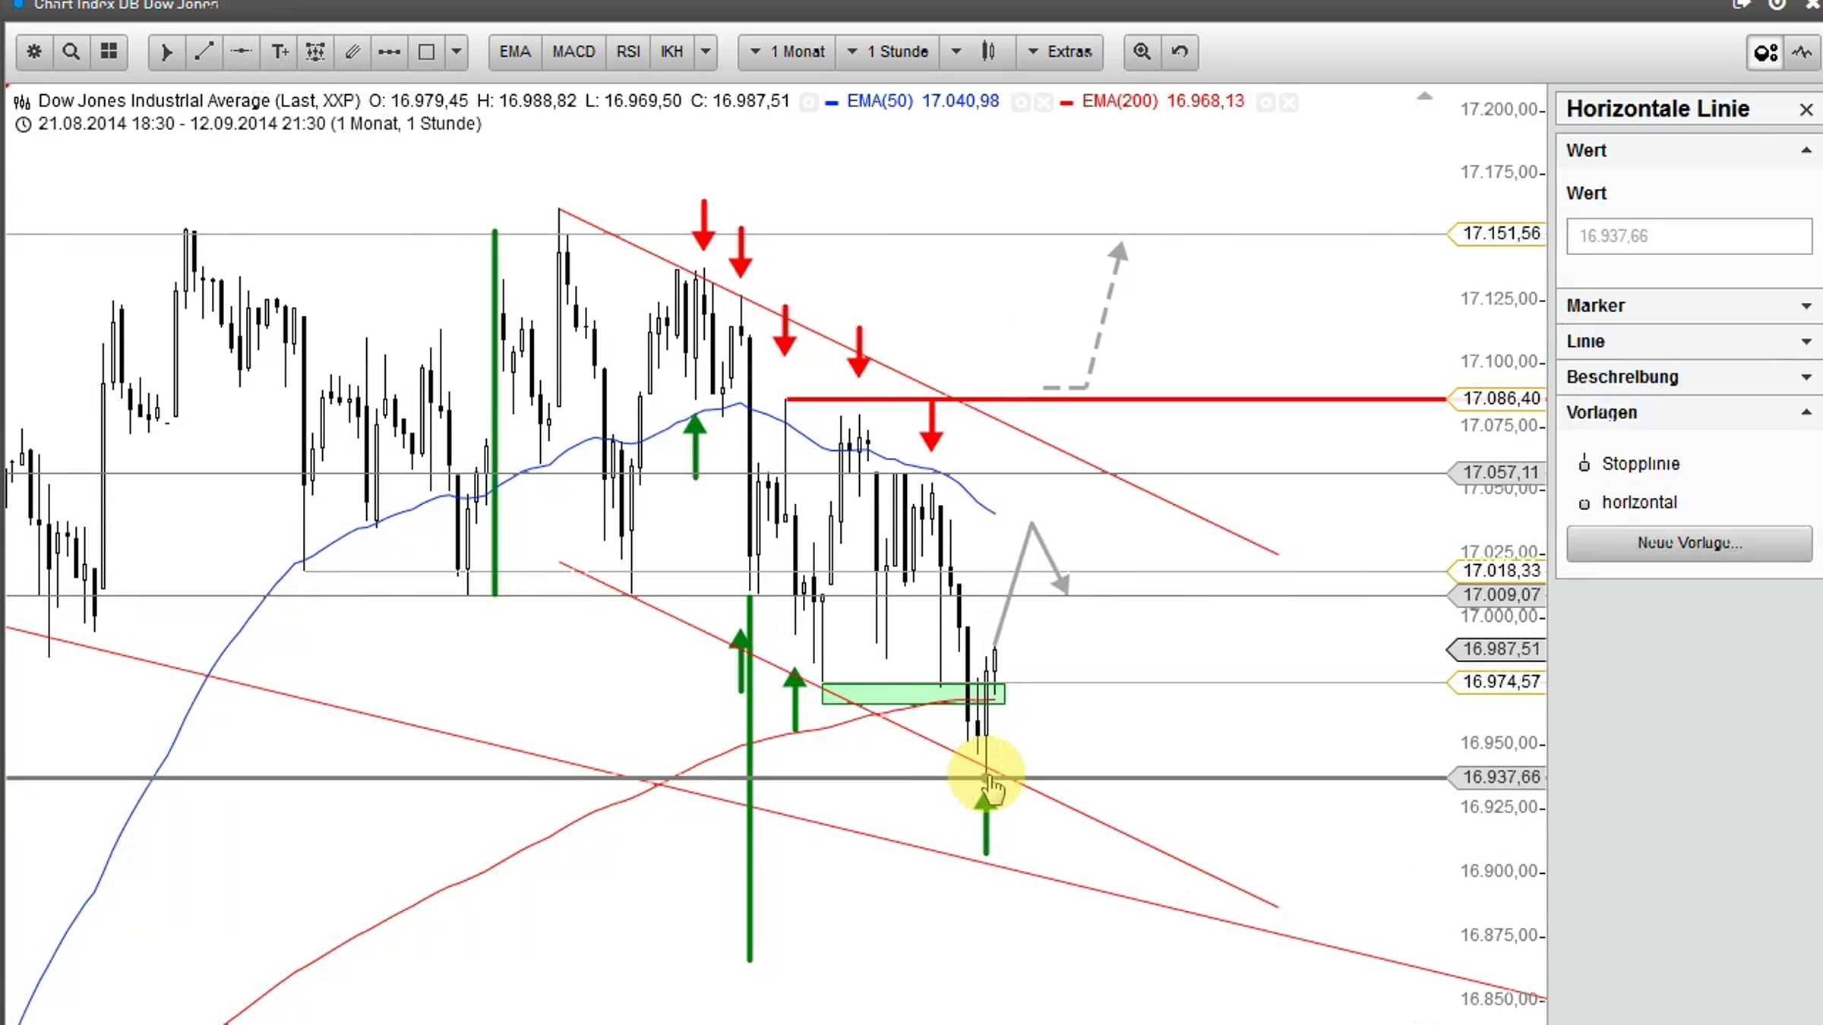Open settings icon for EMA(50)
The image size is (1823, 1025).
1022,102
